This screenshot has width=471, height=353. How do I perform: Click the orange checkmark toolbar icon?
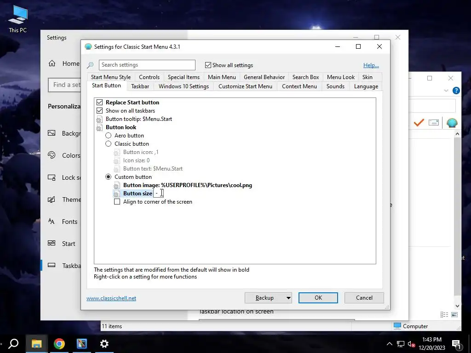pyautogui.click(x=419, y=122)
